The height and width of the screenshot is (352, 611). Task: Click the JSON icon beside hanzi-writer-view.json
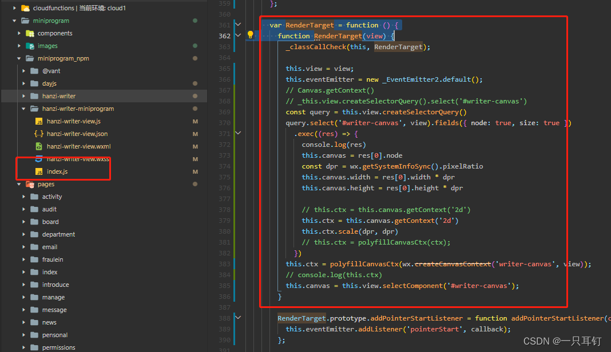39,134
